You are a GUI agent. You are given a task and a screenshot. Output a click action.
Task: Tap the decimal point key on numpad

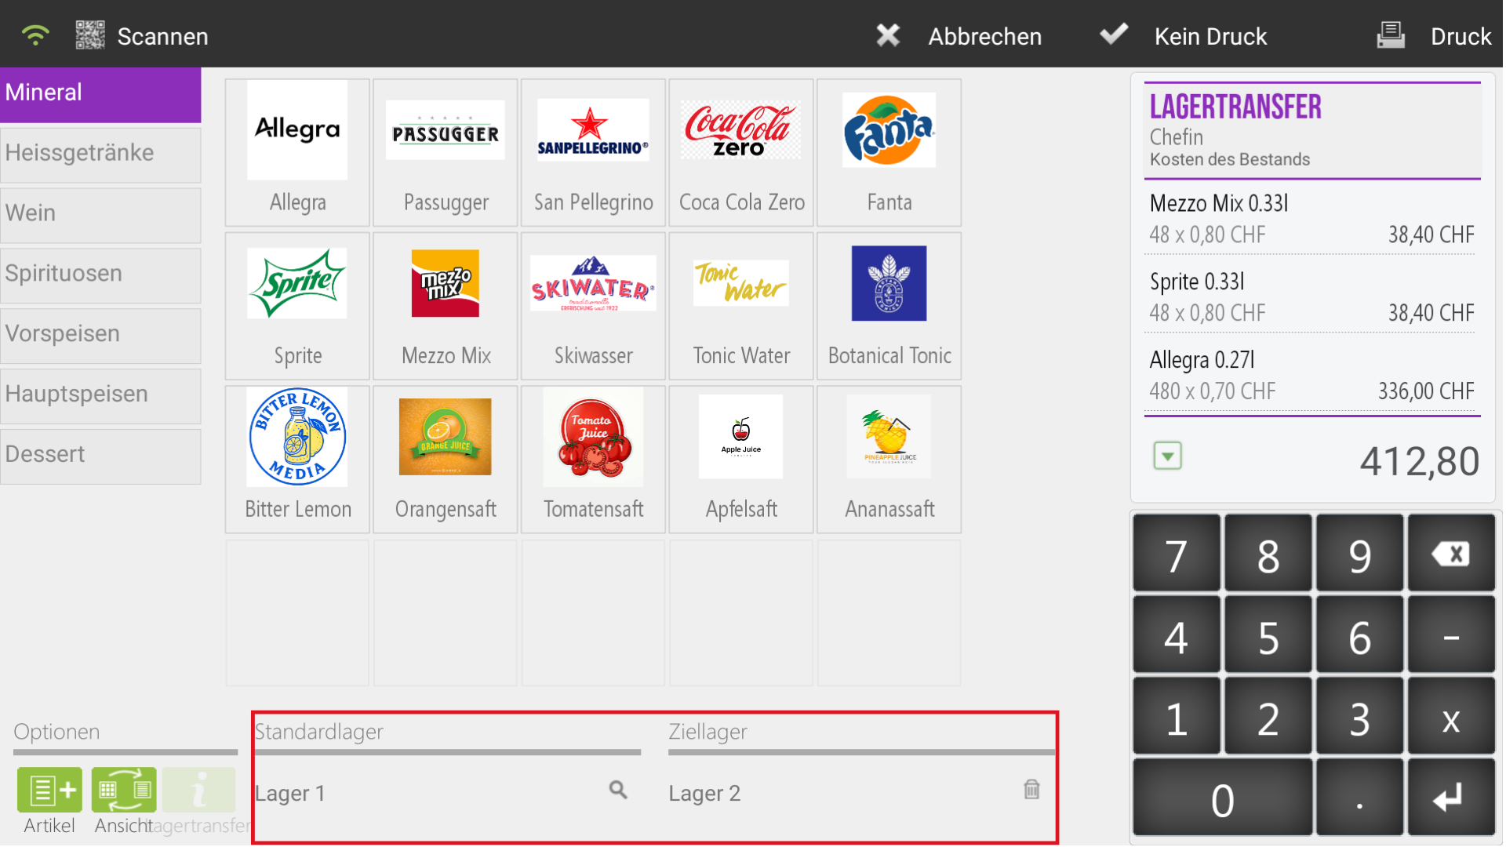pos(1359,798)
